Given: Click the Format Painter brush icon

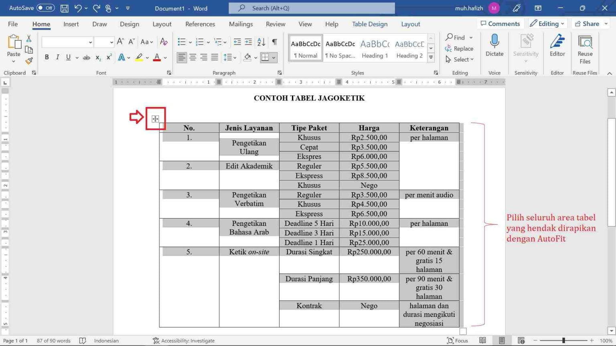Looking at the screenshot, I should 29,61.
